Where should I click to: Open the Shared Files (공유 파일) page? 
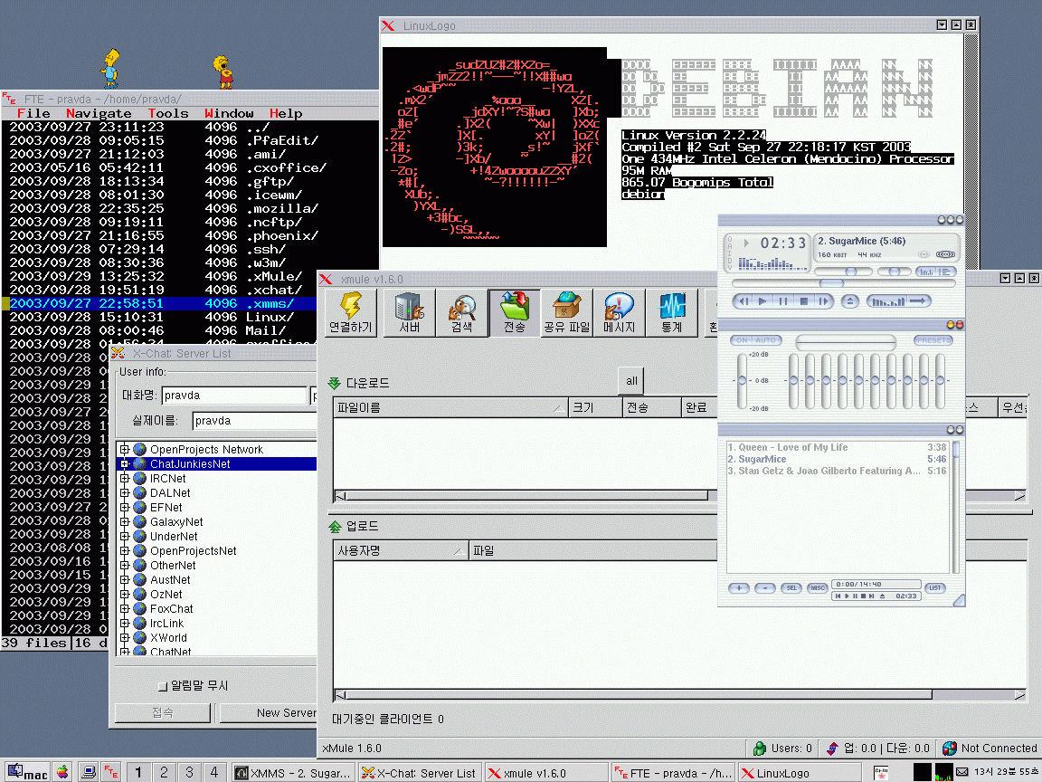(x=566, y=312)
